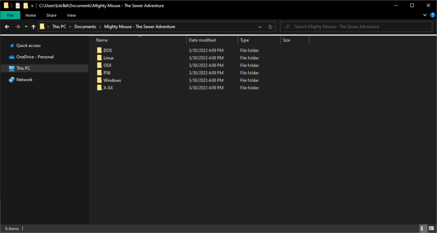
Task: Expand breadcrumb arrow before This PC
Action: point(48,27)
